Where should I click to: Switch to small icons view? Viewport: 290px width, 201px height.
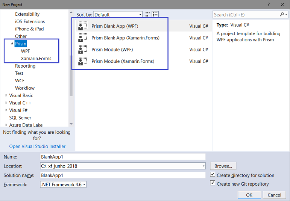click(x=147, y=14)
